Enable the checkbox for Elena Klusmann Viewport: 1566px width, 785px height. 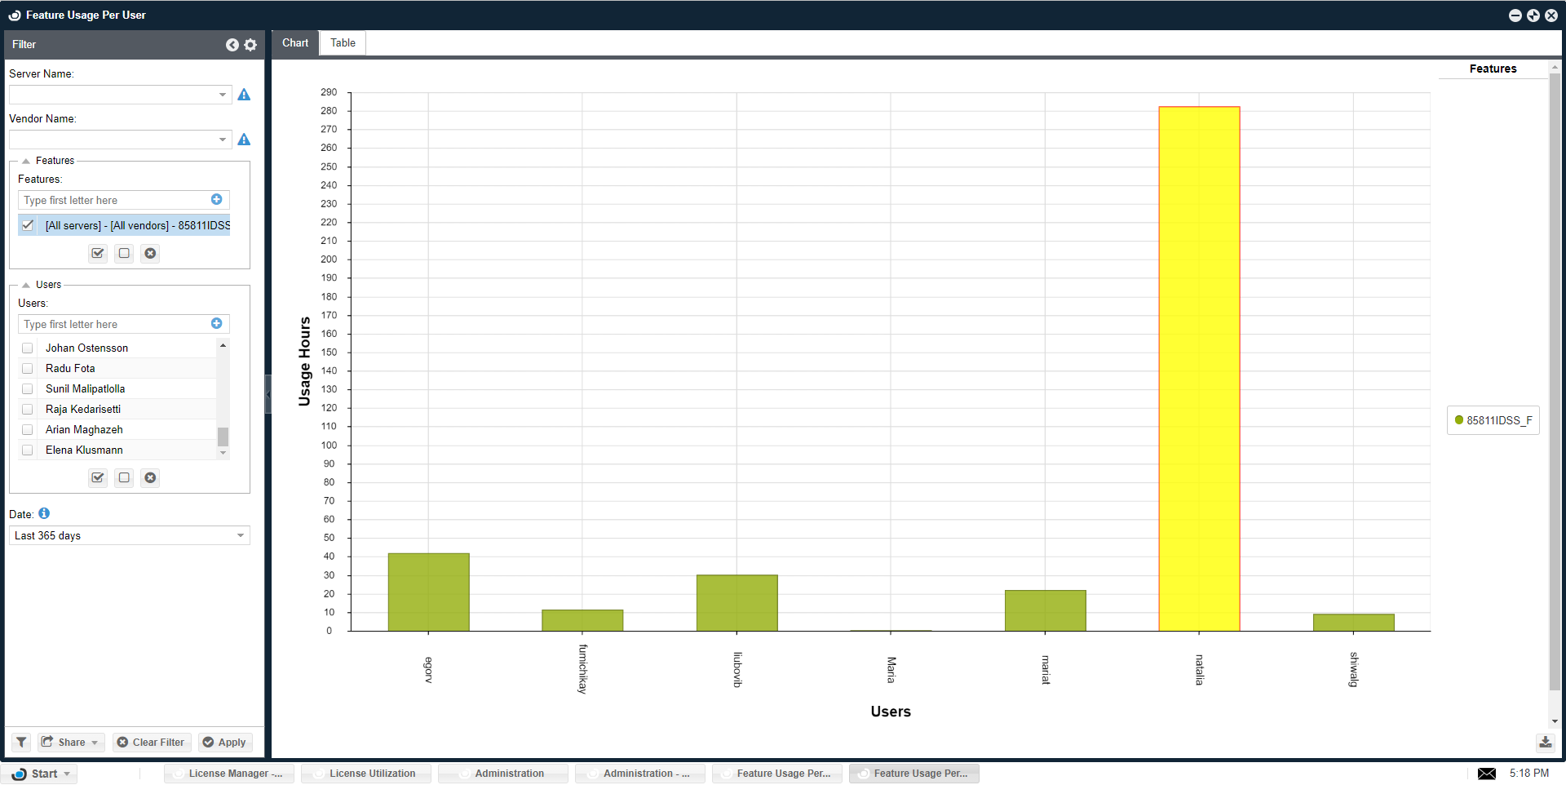(x=27, y=450)
